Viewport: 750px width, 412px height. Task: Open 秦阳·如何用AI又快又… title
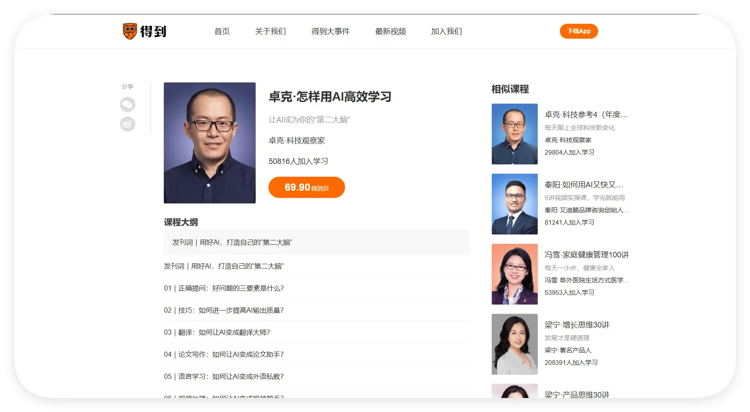(584, 185)
